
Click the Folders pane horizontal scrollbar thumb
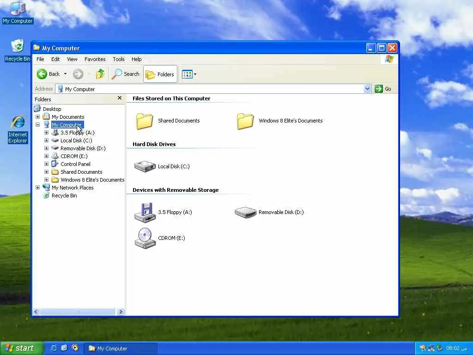click(77, 312)
